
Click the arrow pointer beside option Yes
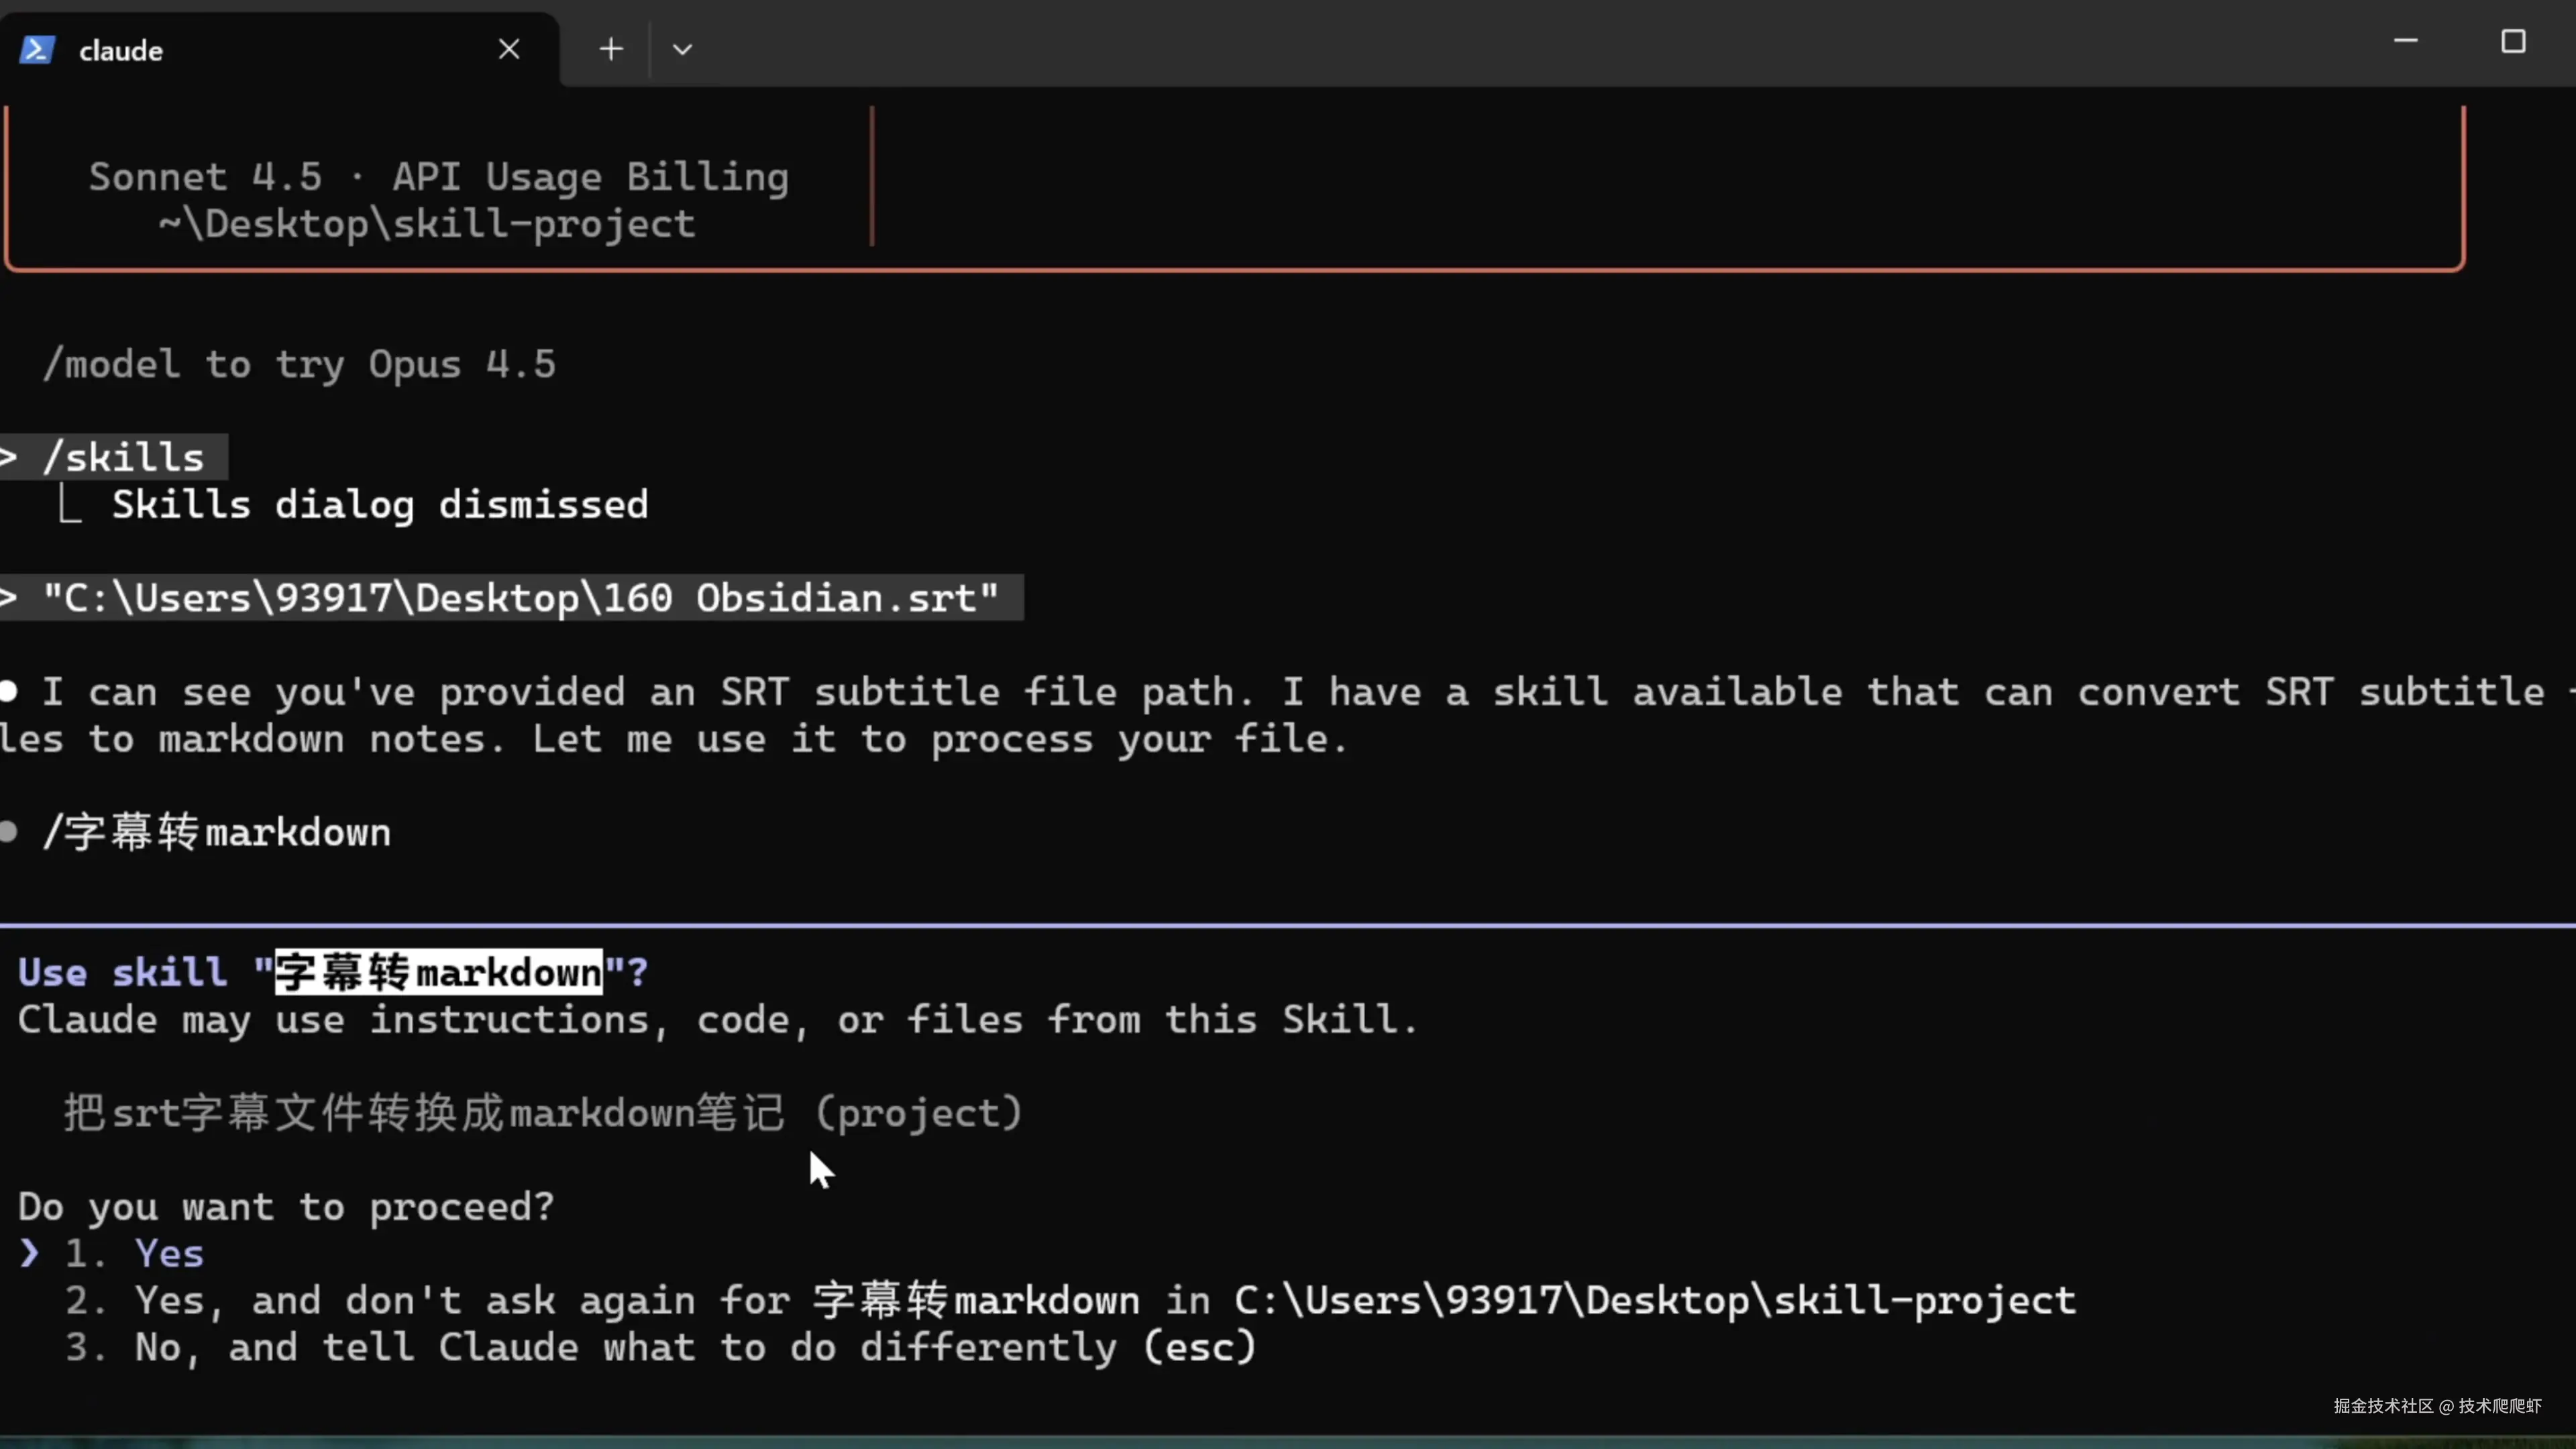tap(29, 1254)
